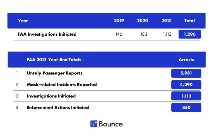The width and height of the screenshot is (213, 136).
Task: Click the 183 value for 2020
Action: (x=144, y=34)
